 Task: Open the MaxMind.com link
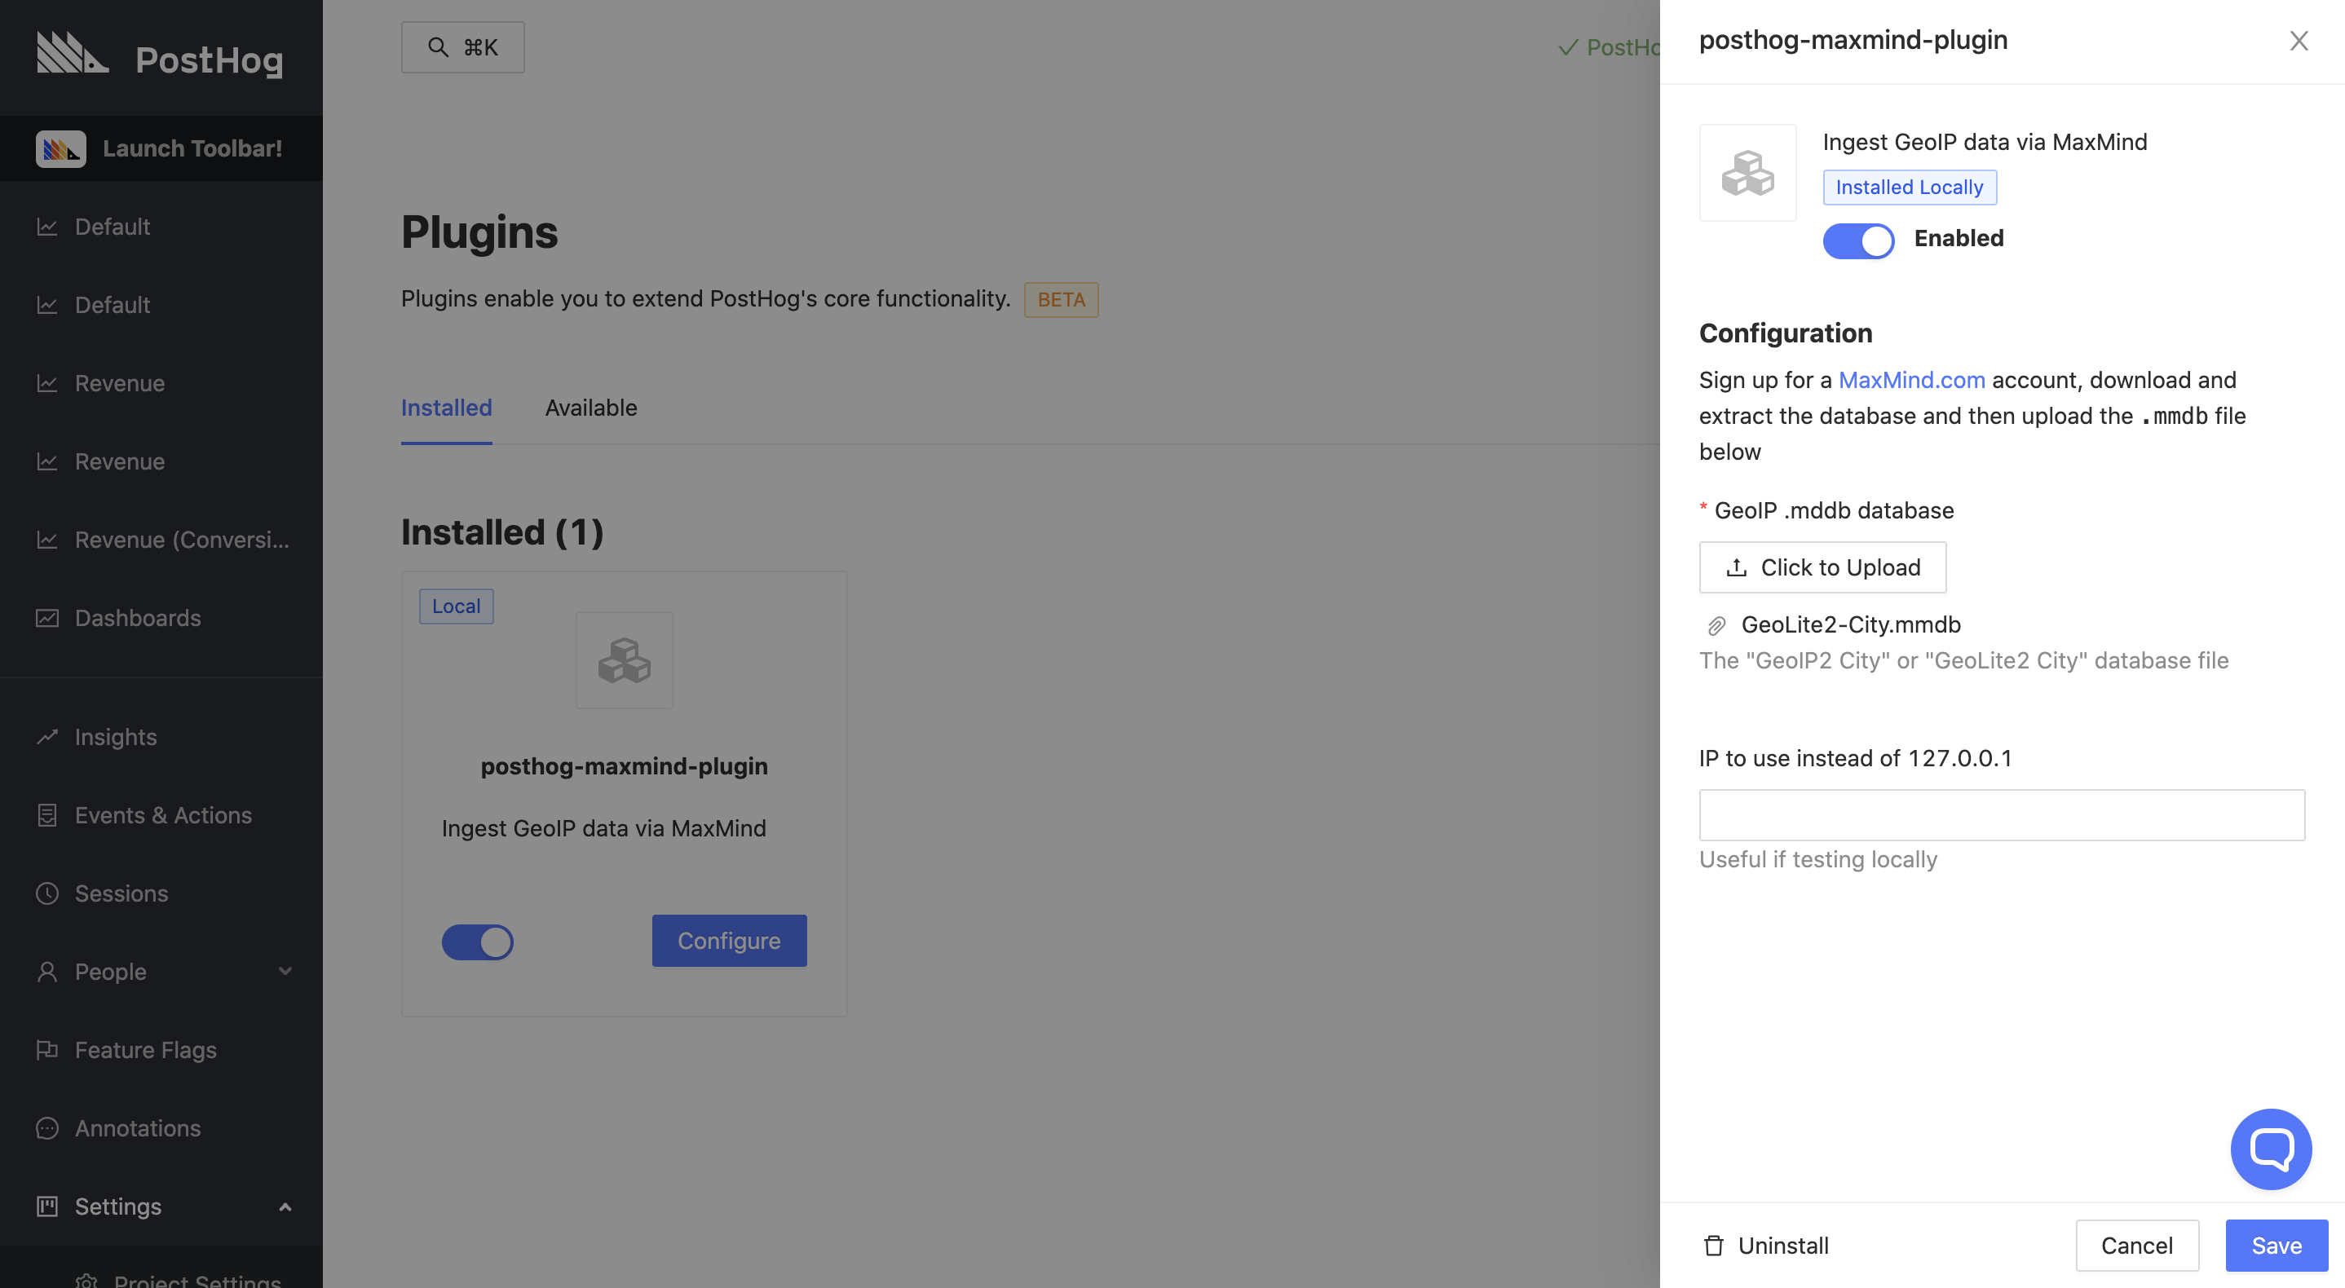coord(1910,380)
